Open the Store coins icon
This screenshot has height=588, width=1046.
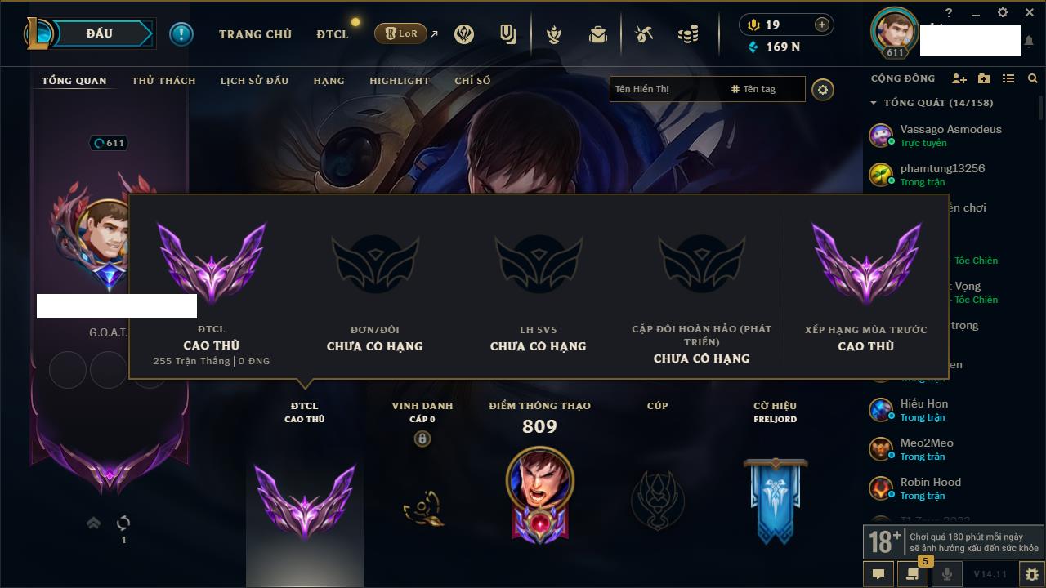pyautogui.click(x=688, y=34)
